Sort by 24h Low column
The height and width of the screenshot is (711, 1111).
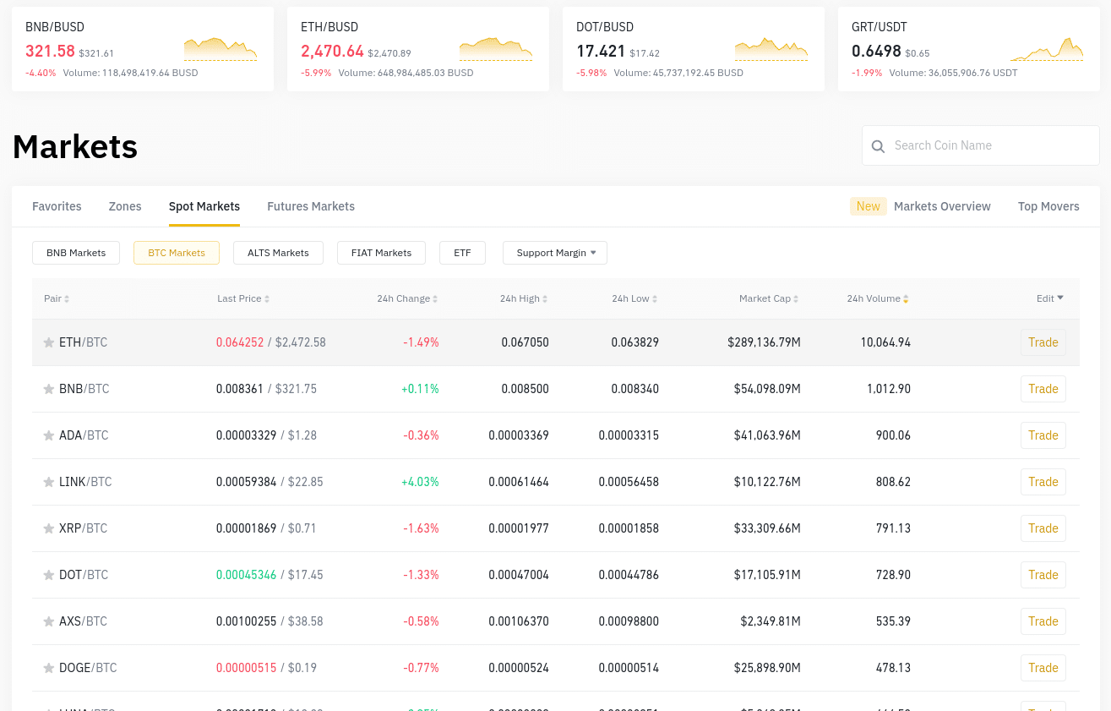634,298
